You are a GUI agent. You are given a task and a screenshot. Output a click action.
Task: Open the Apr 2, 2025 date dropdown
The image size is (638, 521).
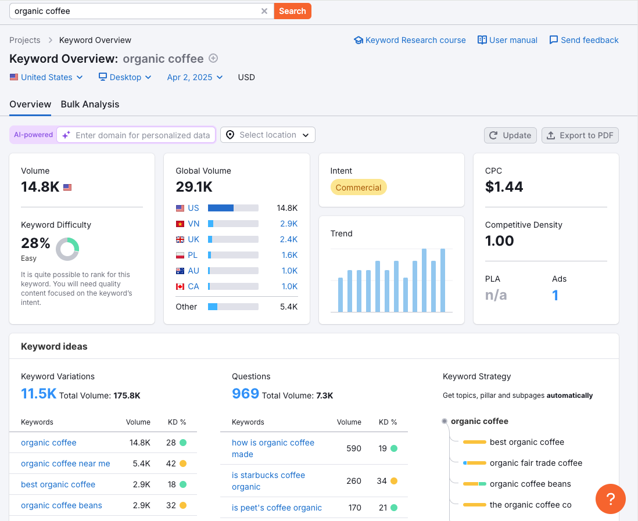[195, 77]
